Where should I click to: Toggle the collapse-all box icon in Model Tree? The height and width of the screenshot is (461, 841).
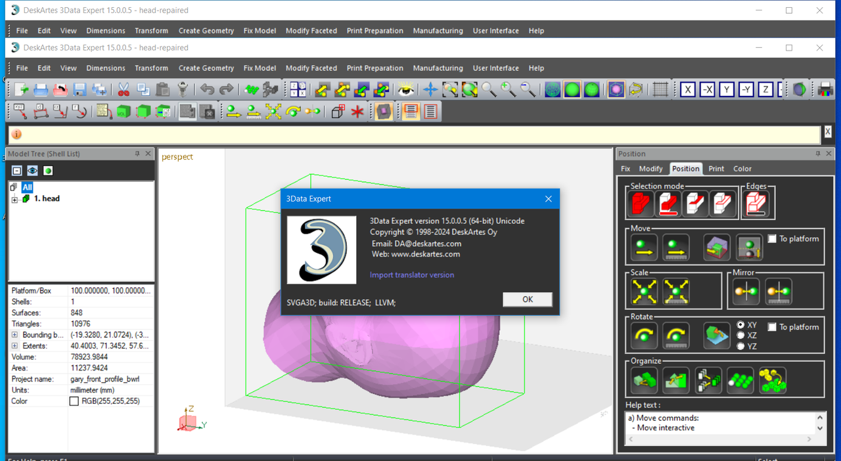16,171
